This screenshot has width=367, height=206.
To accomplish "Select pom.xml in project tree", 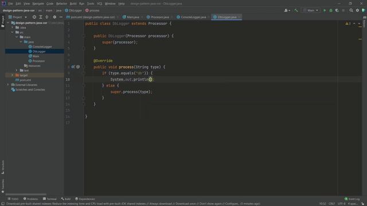I will (23, 80).
